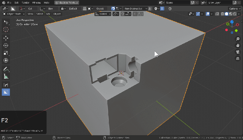Screen dimensions: 243x140
Task: Select the Cursor tool in left toolbar
Action: click(6, 30)
